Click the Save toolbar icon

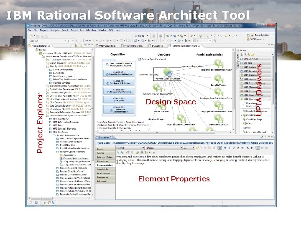38,36
